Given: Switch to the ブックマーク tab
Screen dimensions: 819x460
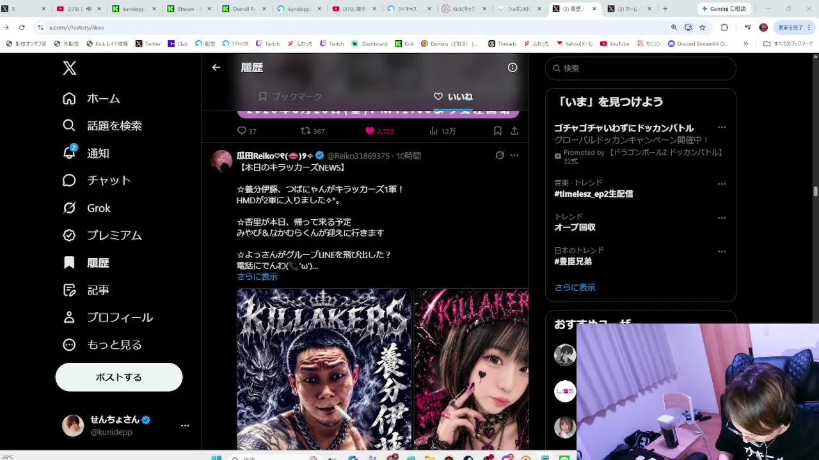Looking at the screenshot, I should [290, 96].
